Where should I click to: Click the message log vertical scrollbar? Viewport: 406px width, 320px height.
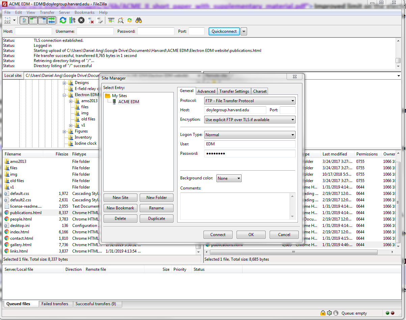(x=398, y=53)
